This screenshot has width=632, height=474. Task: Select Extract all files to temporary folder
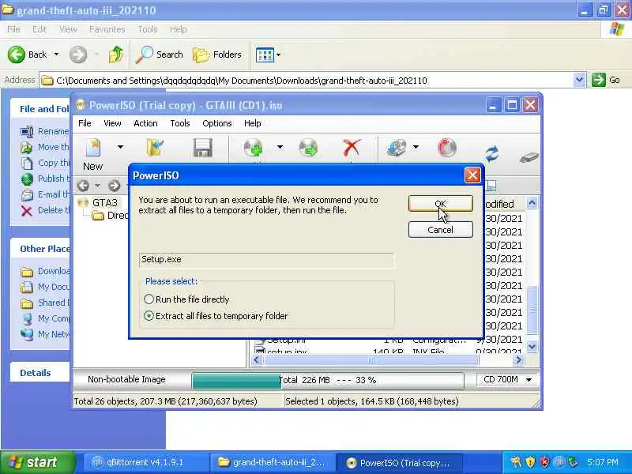[x=216, y=316]
